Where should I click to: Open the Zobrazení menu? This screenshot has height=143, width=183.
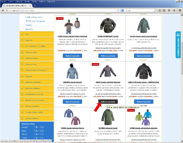[x=19, y=2]
